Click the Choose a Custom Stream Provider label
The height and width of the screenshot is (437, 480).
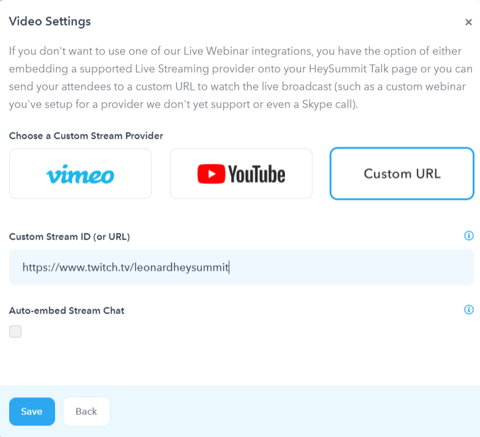[86, 136]
